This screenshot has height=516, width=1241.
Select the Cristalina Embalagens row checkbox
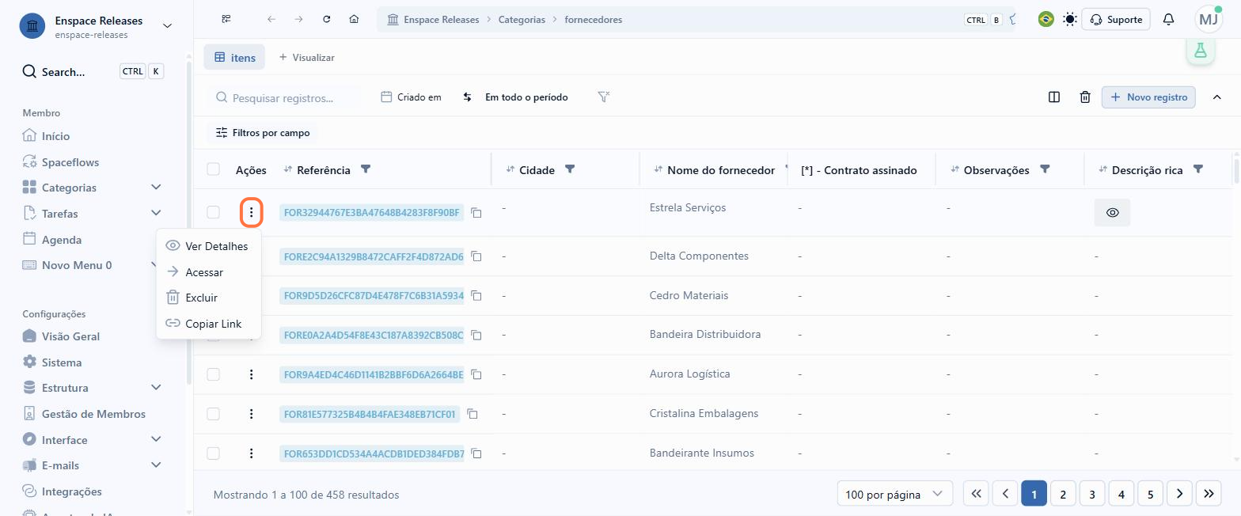point(213,414)
